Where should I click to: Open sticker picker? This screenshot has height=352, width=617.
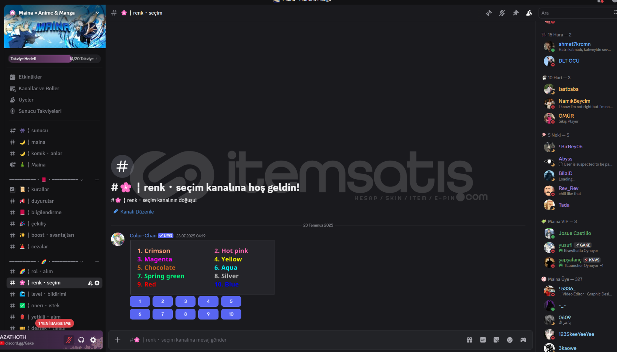496,340
